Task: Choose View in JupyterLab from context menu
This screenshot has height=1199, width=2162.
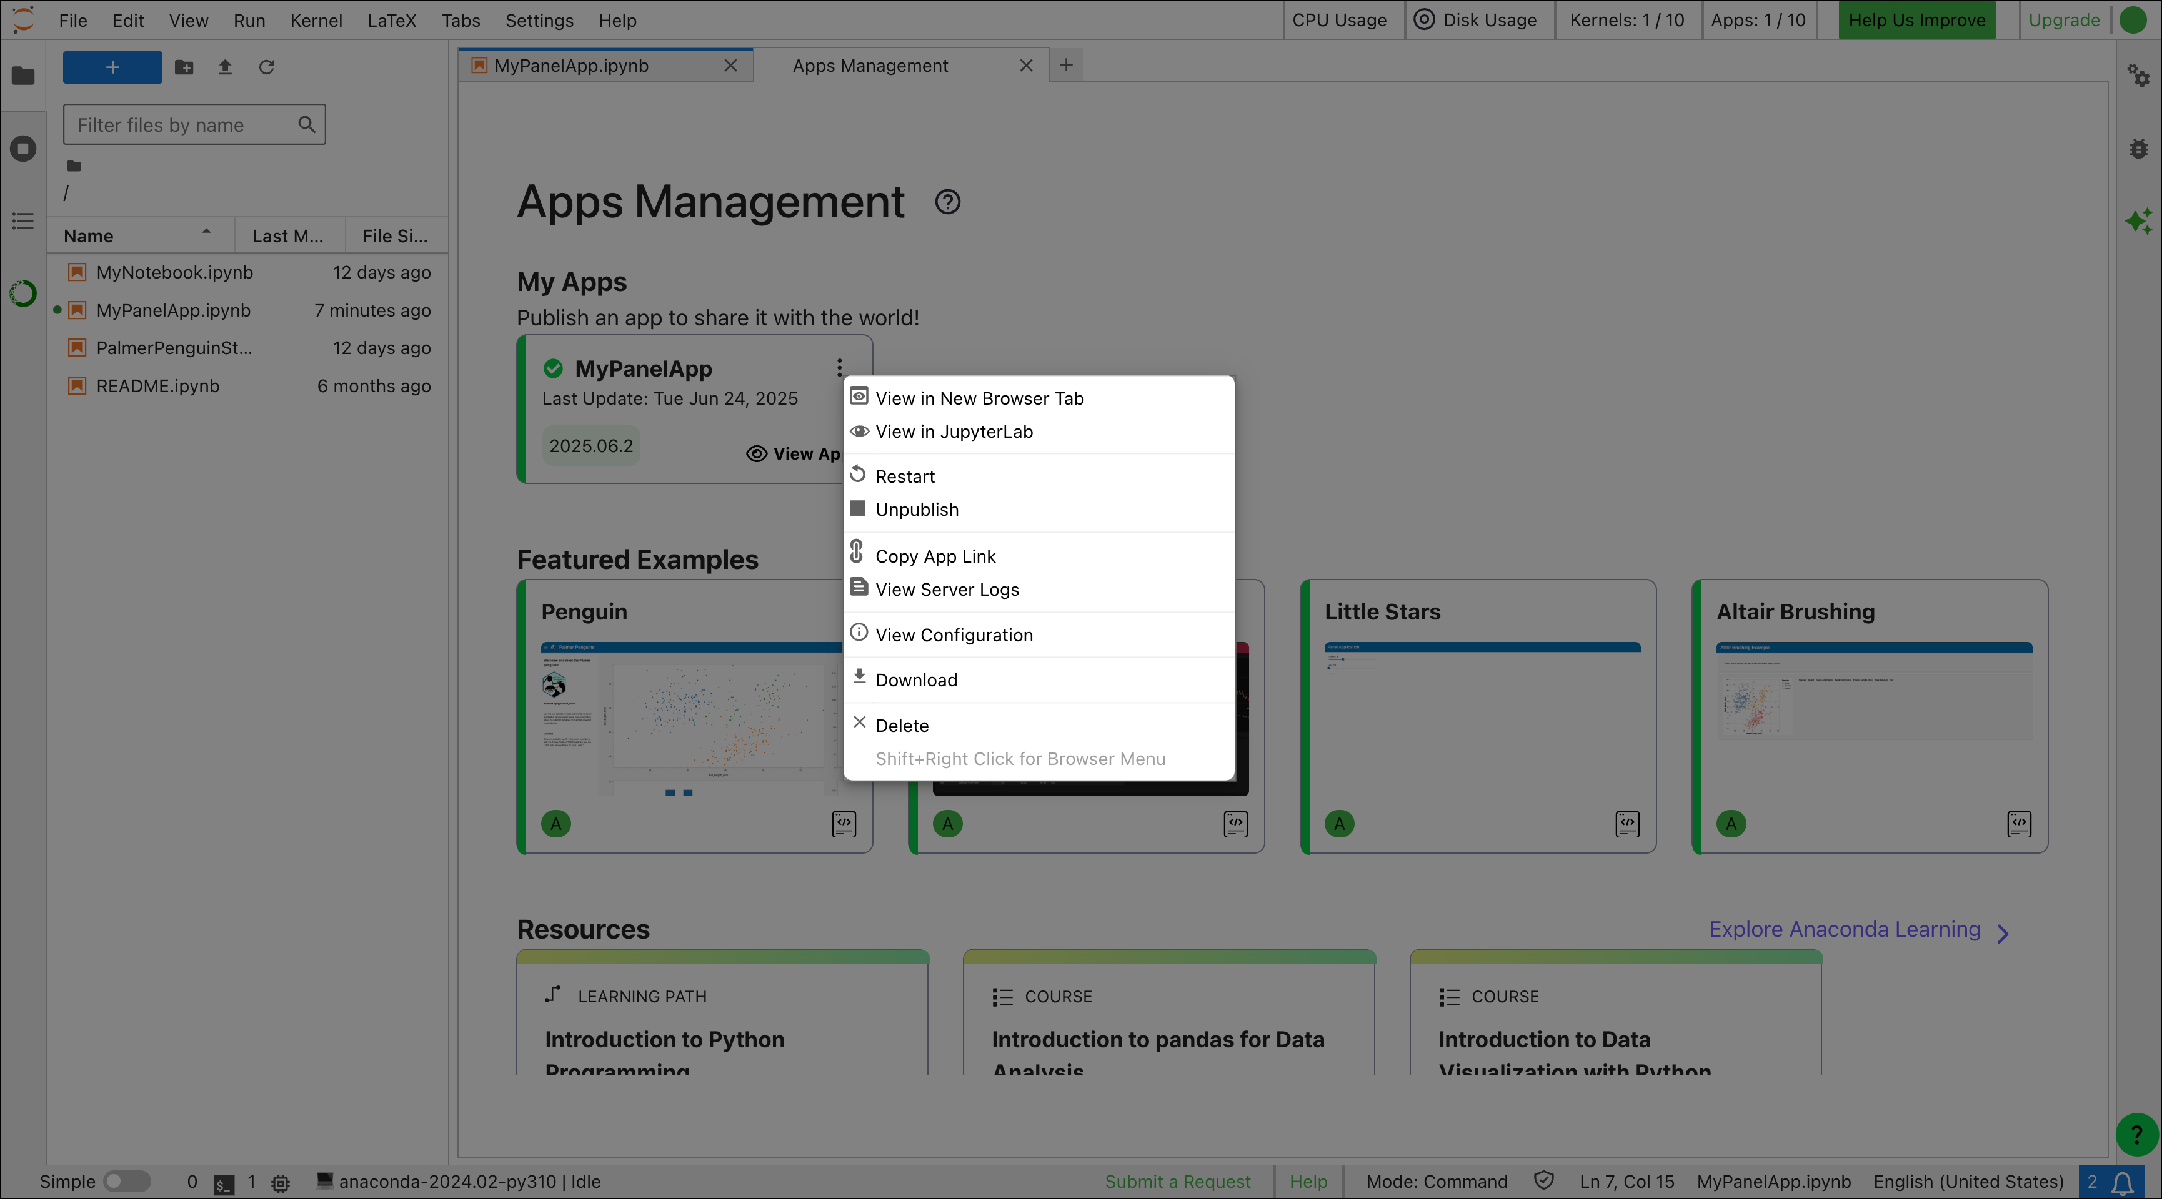Action: (954, 432)
